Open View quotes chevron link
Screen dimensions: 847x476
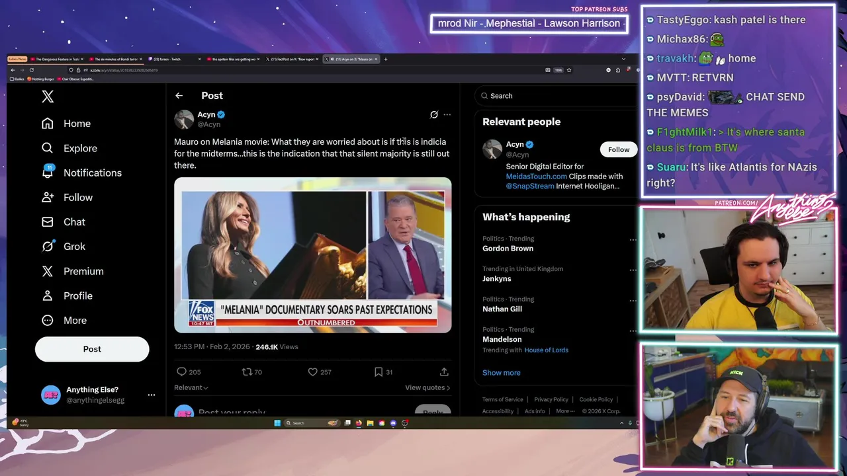[x=427, y=387]
